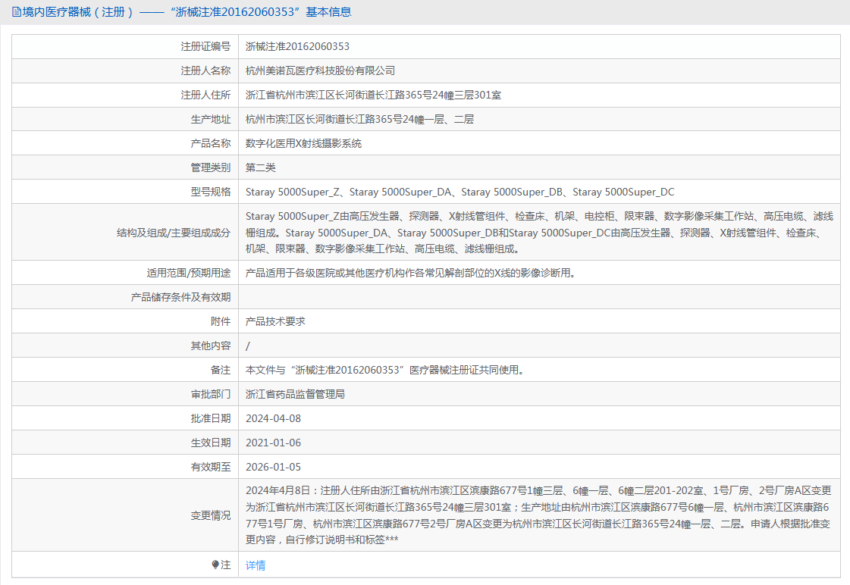Click the 生效日期 row label
Screen dimensions: 850x585
click(210, 443)
